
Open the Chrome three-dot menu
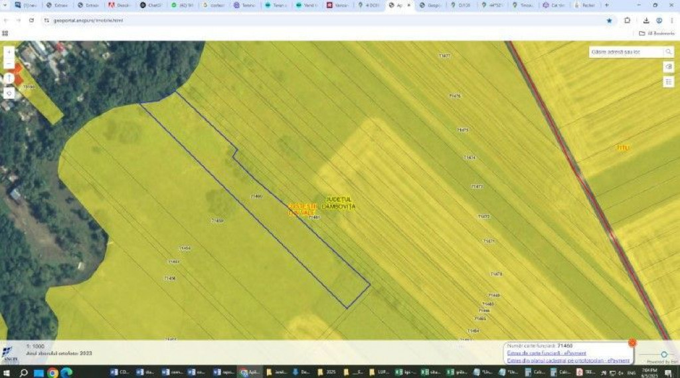coord(672,21)
